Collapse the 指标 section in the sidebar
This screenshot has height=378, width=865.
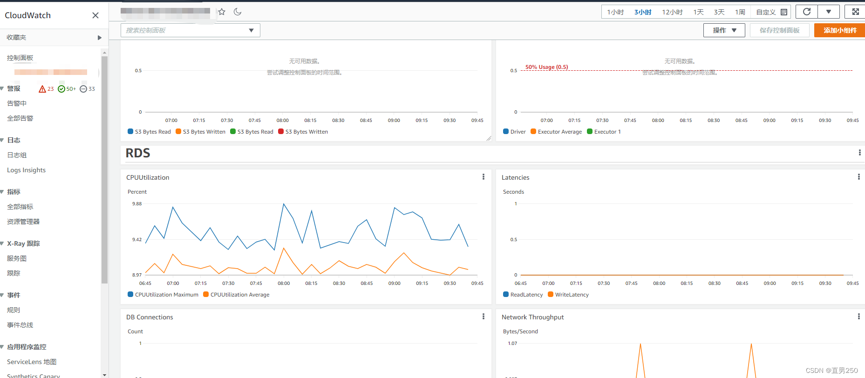[x=2, y=192]
